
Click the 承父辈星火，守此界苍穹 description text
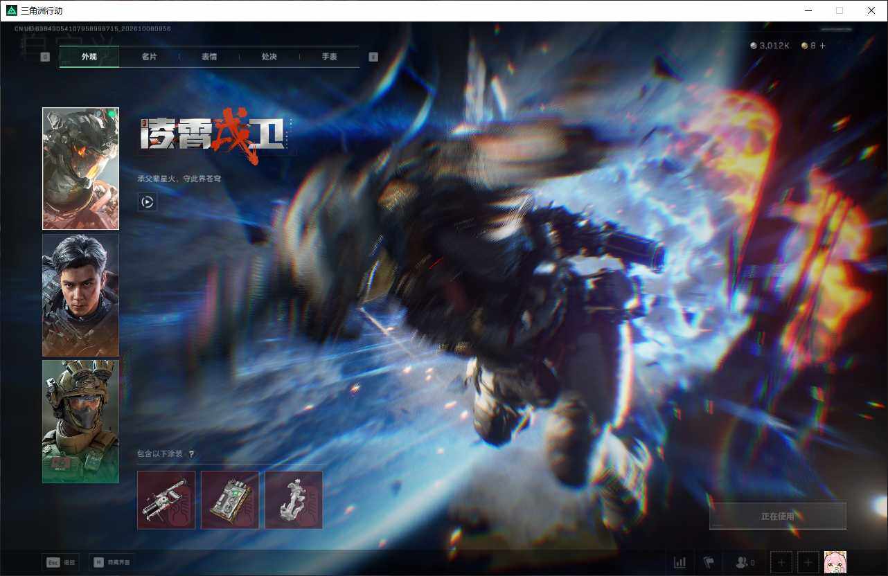(179, 179)
